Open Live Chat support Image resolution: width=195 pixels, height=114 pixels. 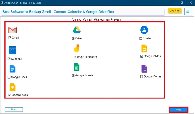[175, 11]
